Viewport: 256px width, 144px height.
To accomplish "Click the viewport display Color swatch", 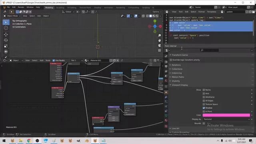I will click(x=226, y=115).
